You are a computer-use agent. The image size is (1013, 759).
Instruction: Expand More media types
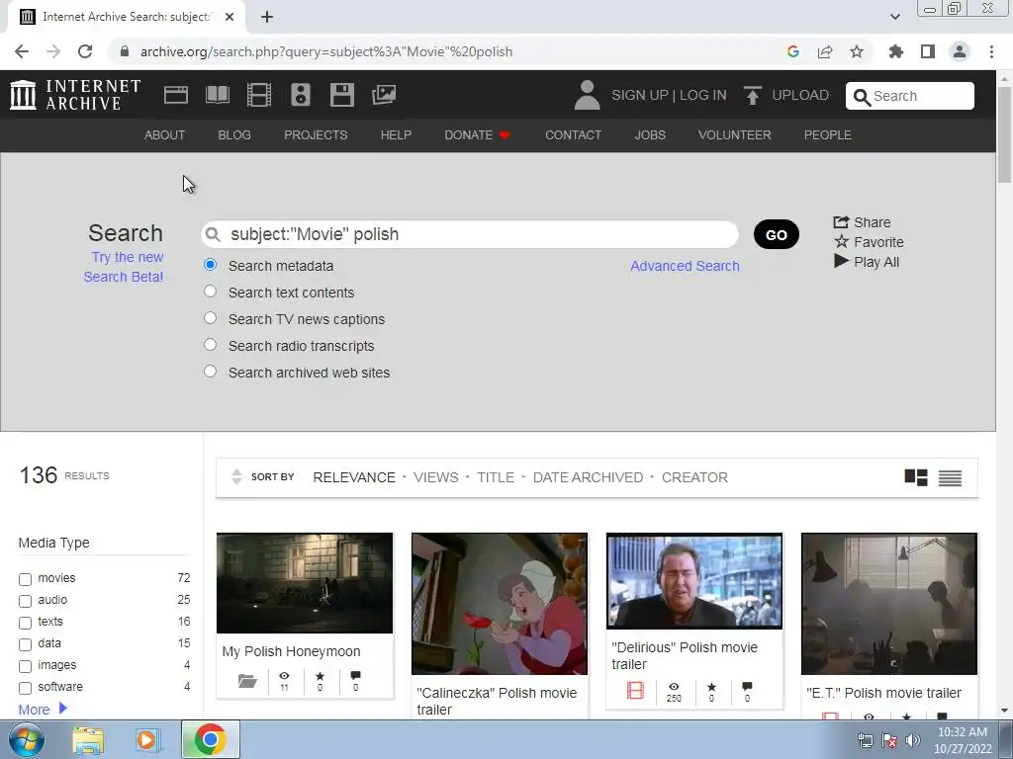(x=43, y=710)
